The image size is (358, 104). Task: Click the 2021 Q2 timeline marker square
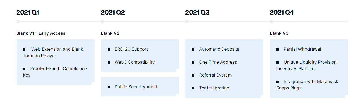102,22
